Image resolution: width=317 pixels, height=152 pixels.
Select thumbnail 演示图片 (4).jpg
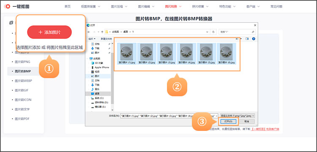[x=186, y=54]
